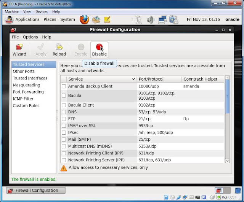Click the Reload toolbar button
The height and width of the screenshot is (202, 244).
[59, 50]
